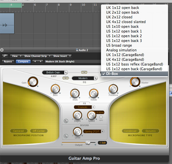Open the Tremolo FX type dropdown
Screen dimensions: 172x164
85,107
